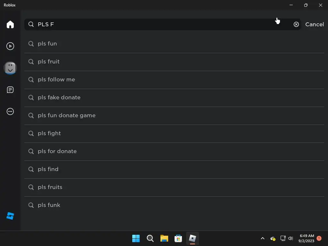Select the 'pls fun' suggestion

174,44
